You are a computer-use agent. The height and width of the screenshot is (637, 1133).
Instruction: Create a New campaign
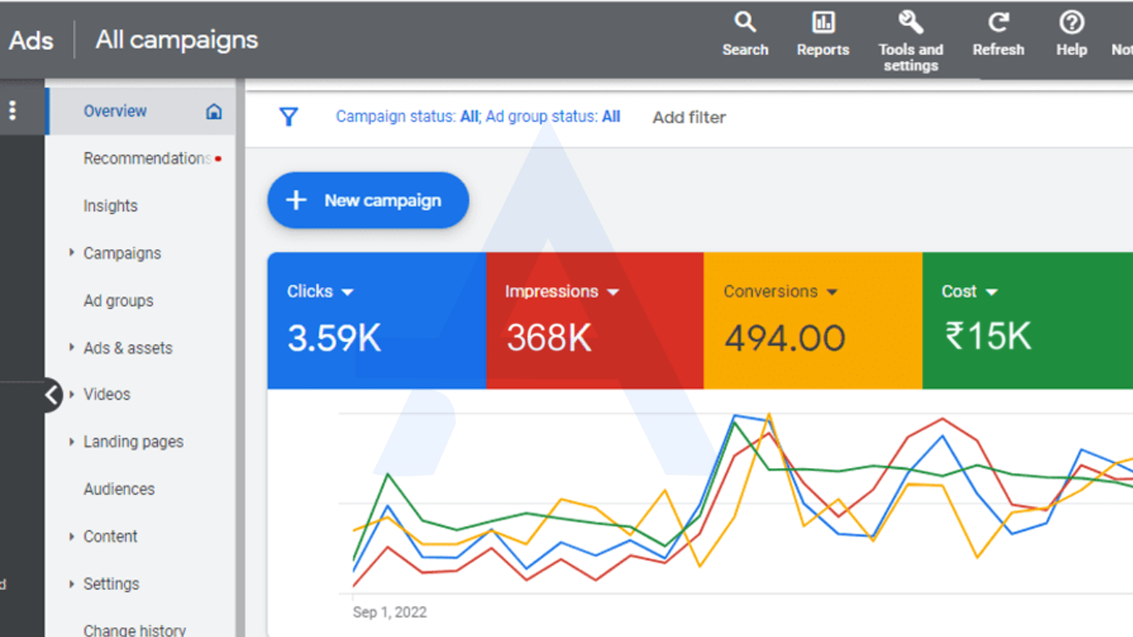coord(368,200)
